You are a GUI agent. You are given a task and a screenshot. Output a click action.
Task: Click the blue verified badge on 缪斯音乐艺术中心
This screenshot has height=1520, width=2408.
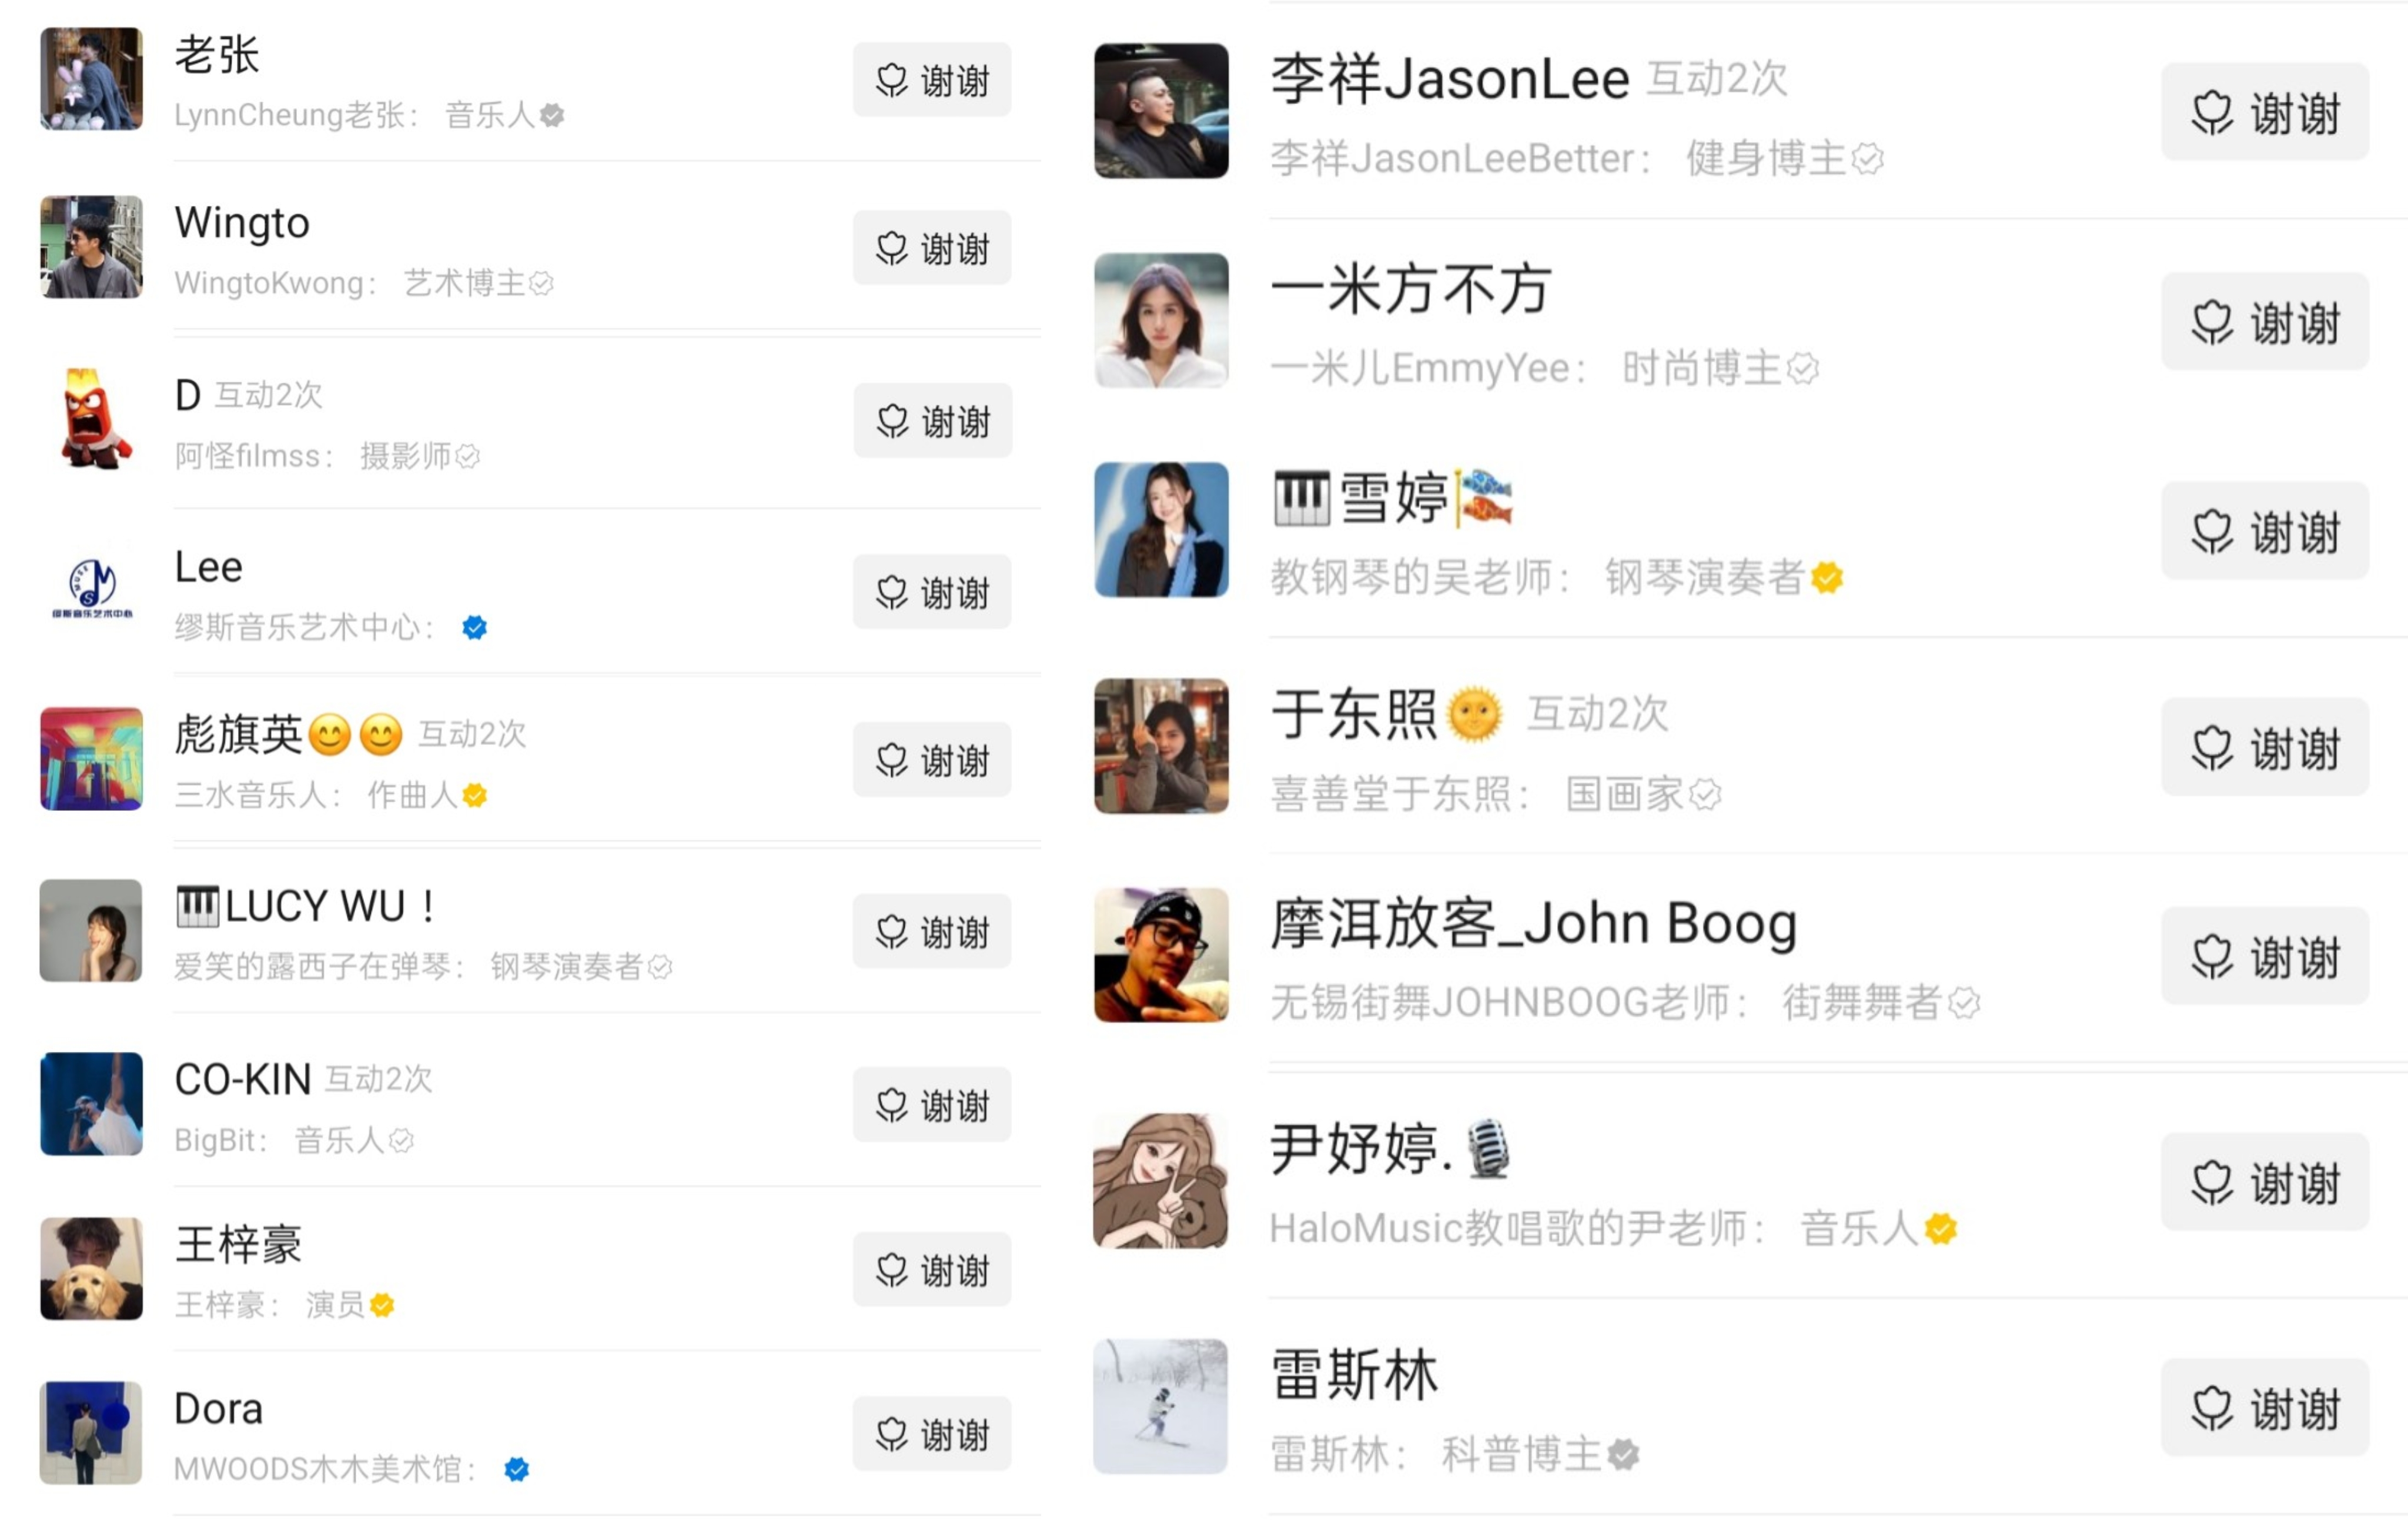(474, 627)
